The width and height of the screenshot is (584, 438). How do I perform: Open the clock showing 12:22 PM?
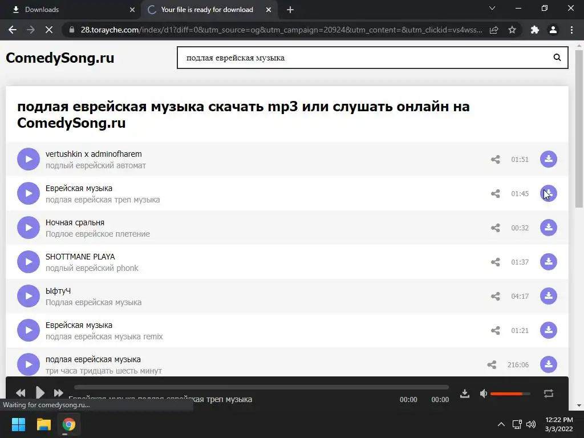[x=559, y=424]
